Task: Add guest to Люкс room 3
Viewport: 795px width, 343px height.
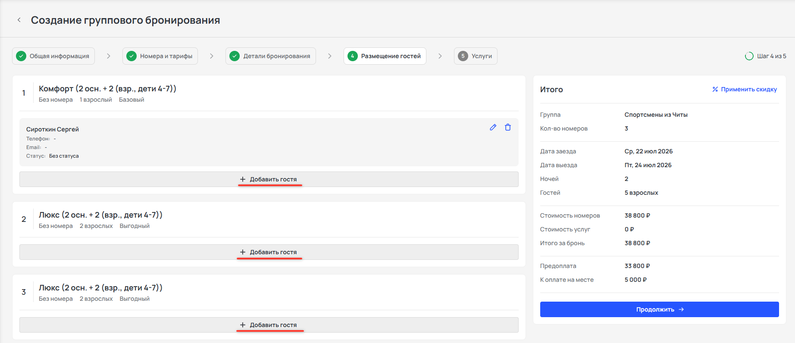Action: point(269,325)
